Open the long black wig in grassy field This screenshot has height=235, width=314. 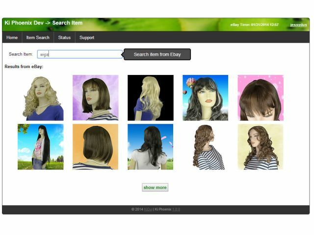(x=41, y=146)
